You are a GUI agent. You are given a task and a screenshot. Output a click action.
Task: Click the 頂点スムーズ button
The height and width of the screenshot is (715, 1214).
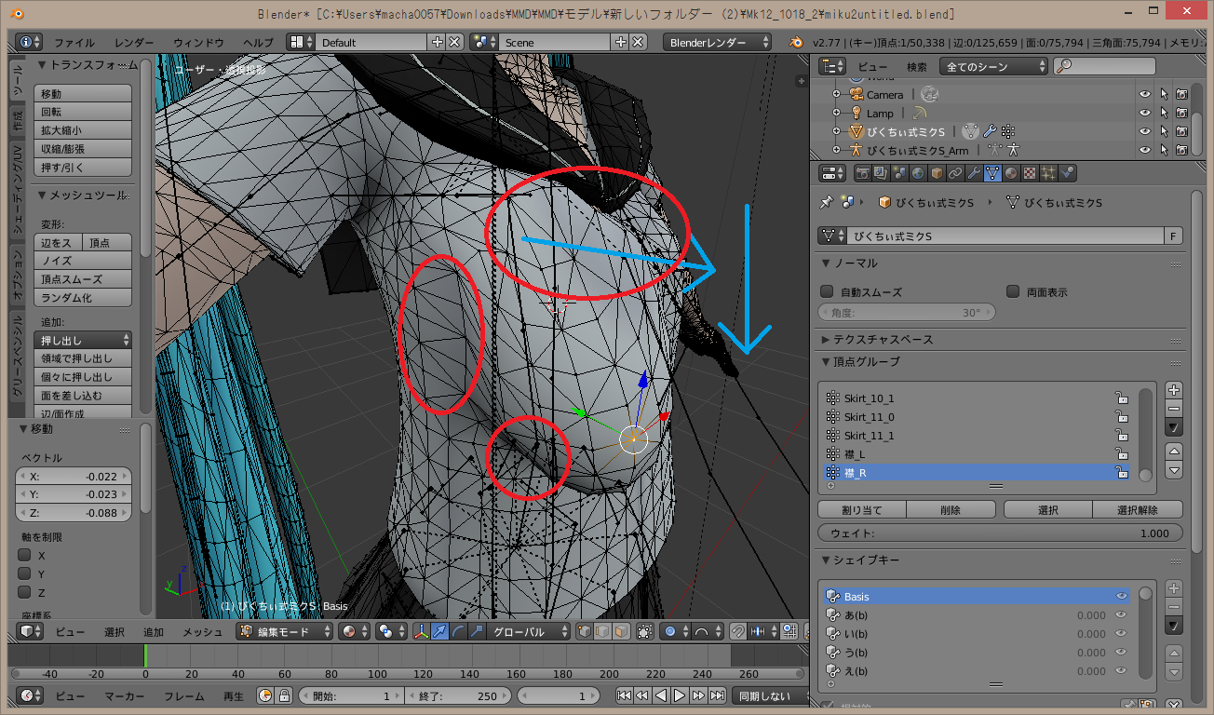coord(83,279)
